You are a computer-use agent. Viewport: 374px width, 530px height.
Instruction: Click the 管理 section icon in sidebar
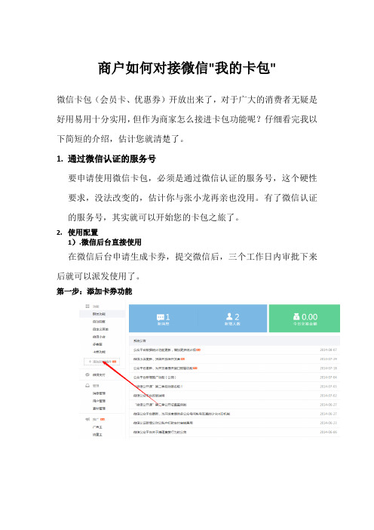click(87, 386)
